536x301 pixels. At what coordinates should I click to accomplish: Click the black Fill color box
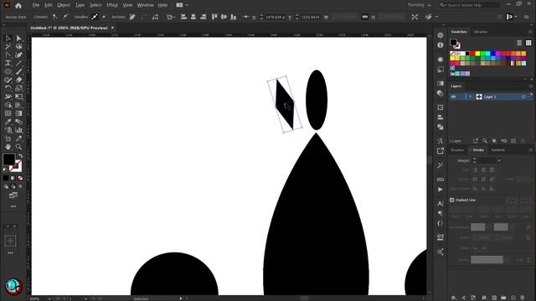coord(9,160)
